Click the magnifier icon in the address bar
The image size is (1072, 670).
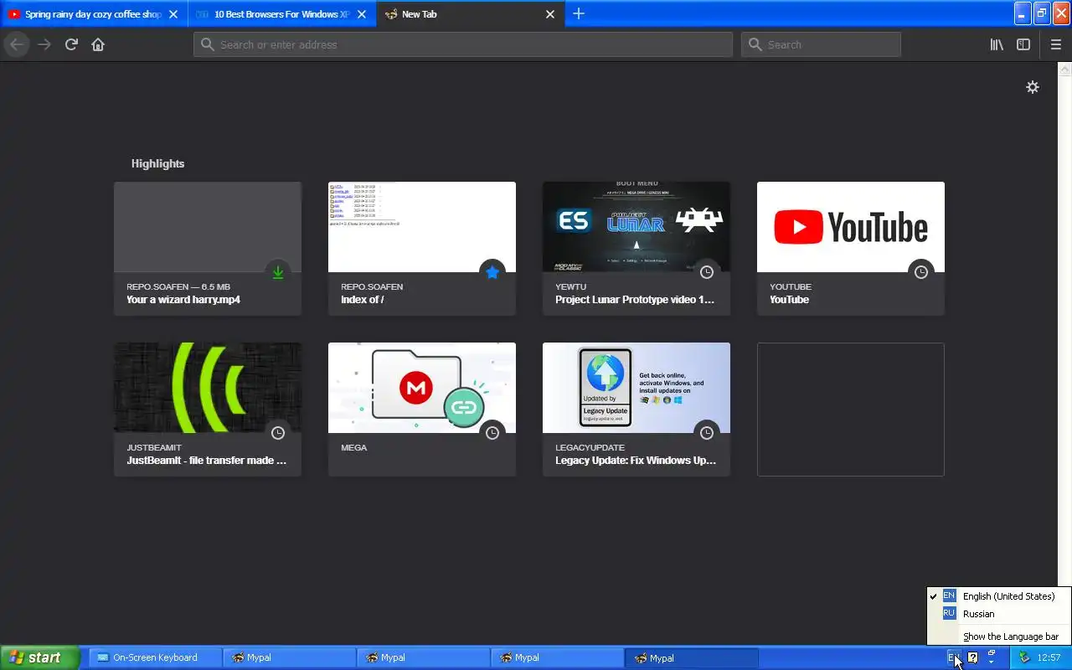point(208,44)
